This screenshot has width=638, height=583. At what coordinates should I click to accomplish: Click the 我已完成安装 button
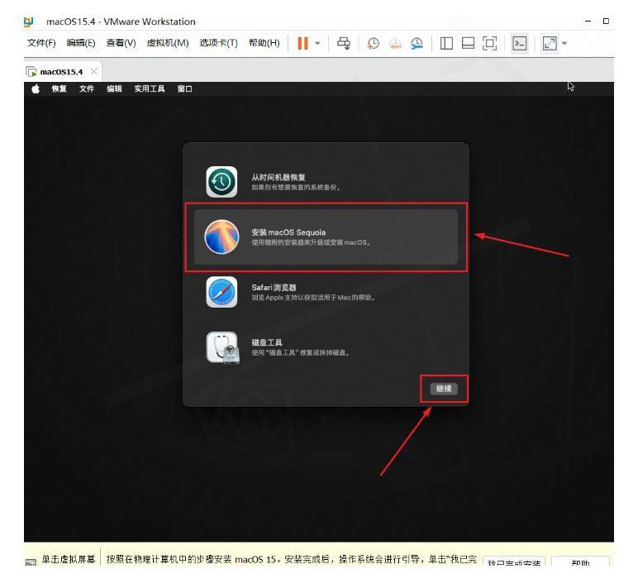point(514,562)
